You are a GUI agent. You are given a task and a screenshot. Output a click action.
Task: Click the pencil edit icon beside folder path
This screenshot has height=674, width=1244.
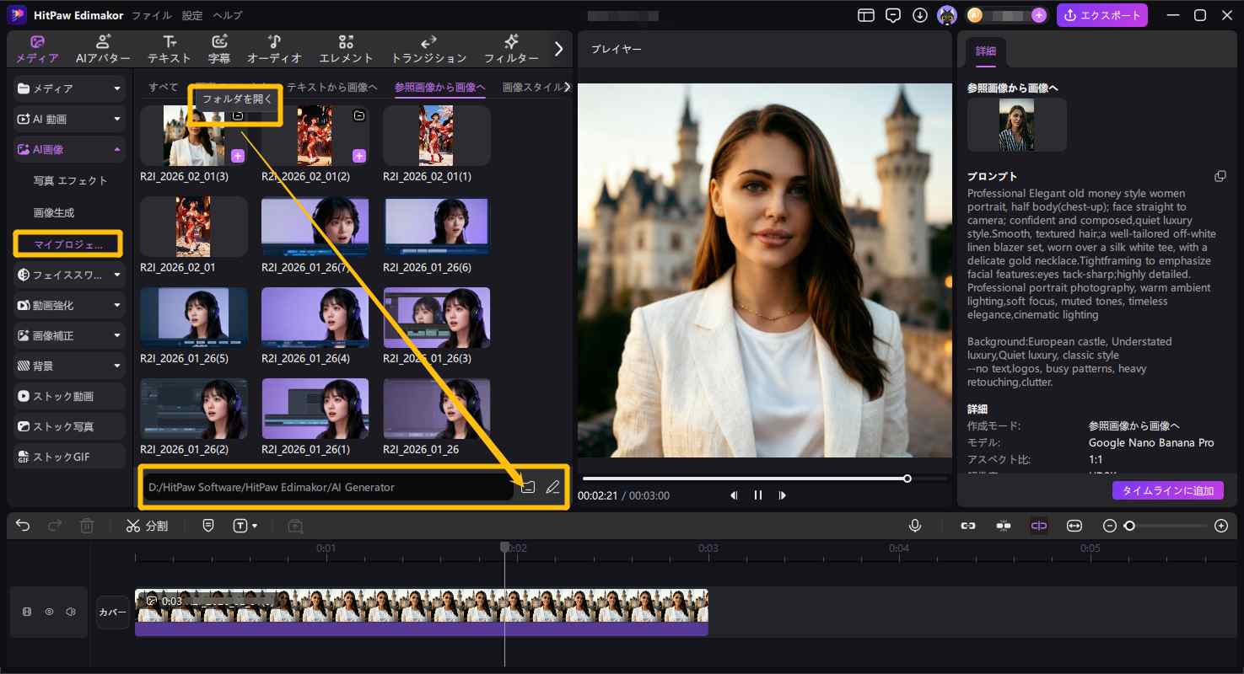click(552, 487)
